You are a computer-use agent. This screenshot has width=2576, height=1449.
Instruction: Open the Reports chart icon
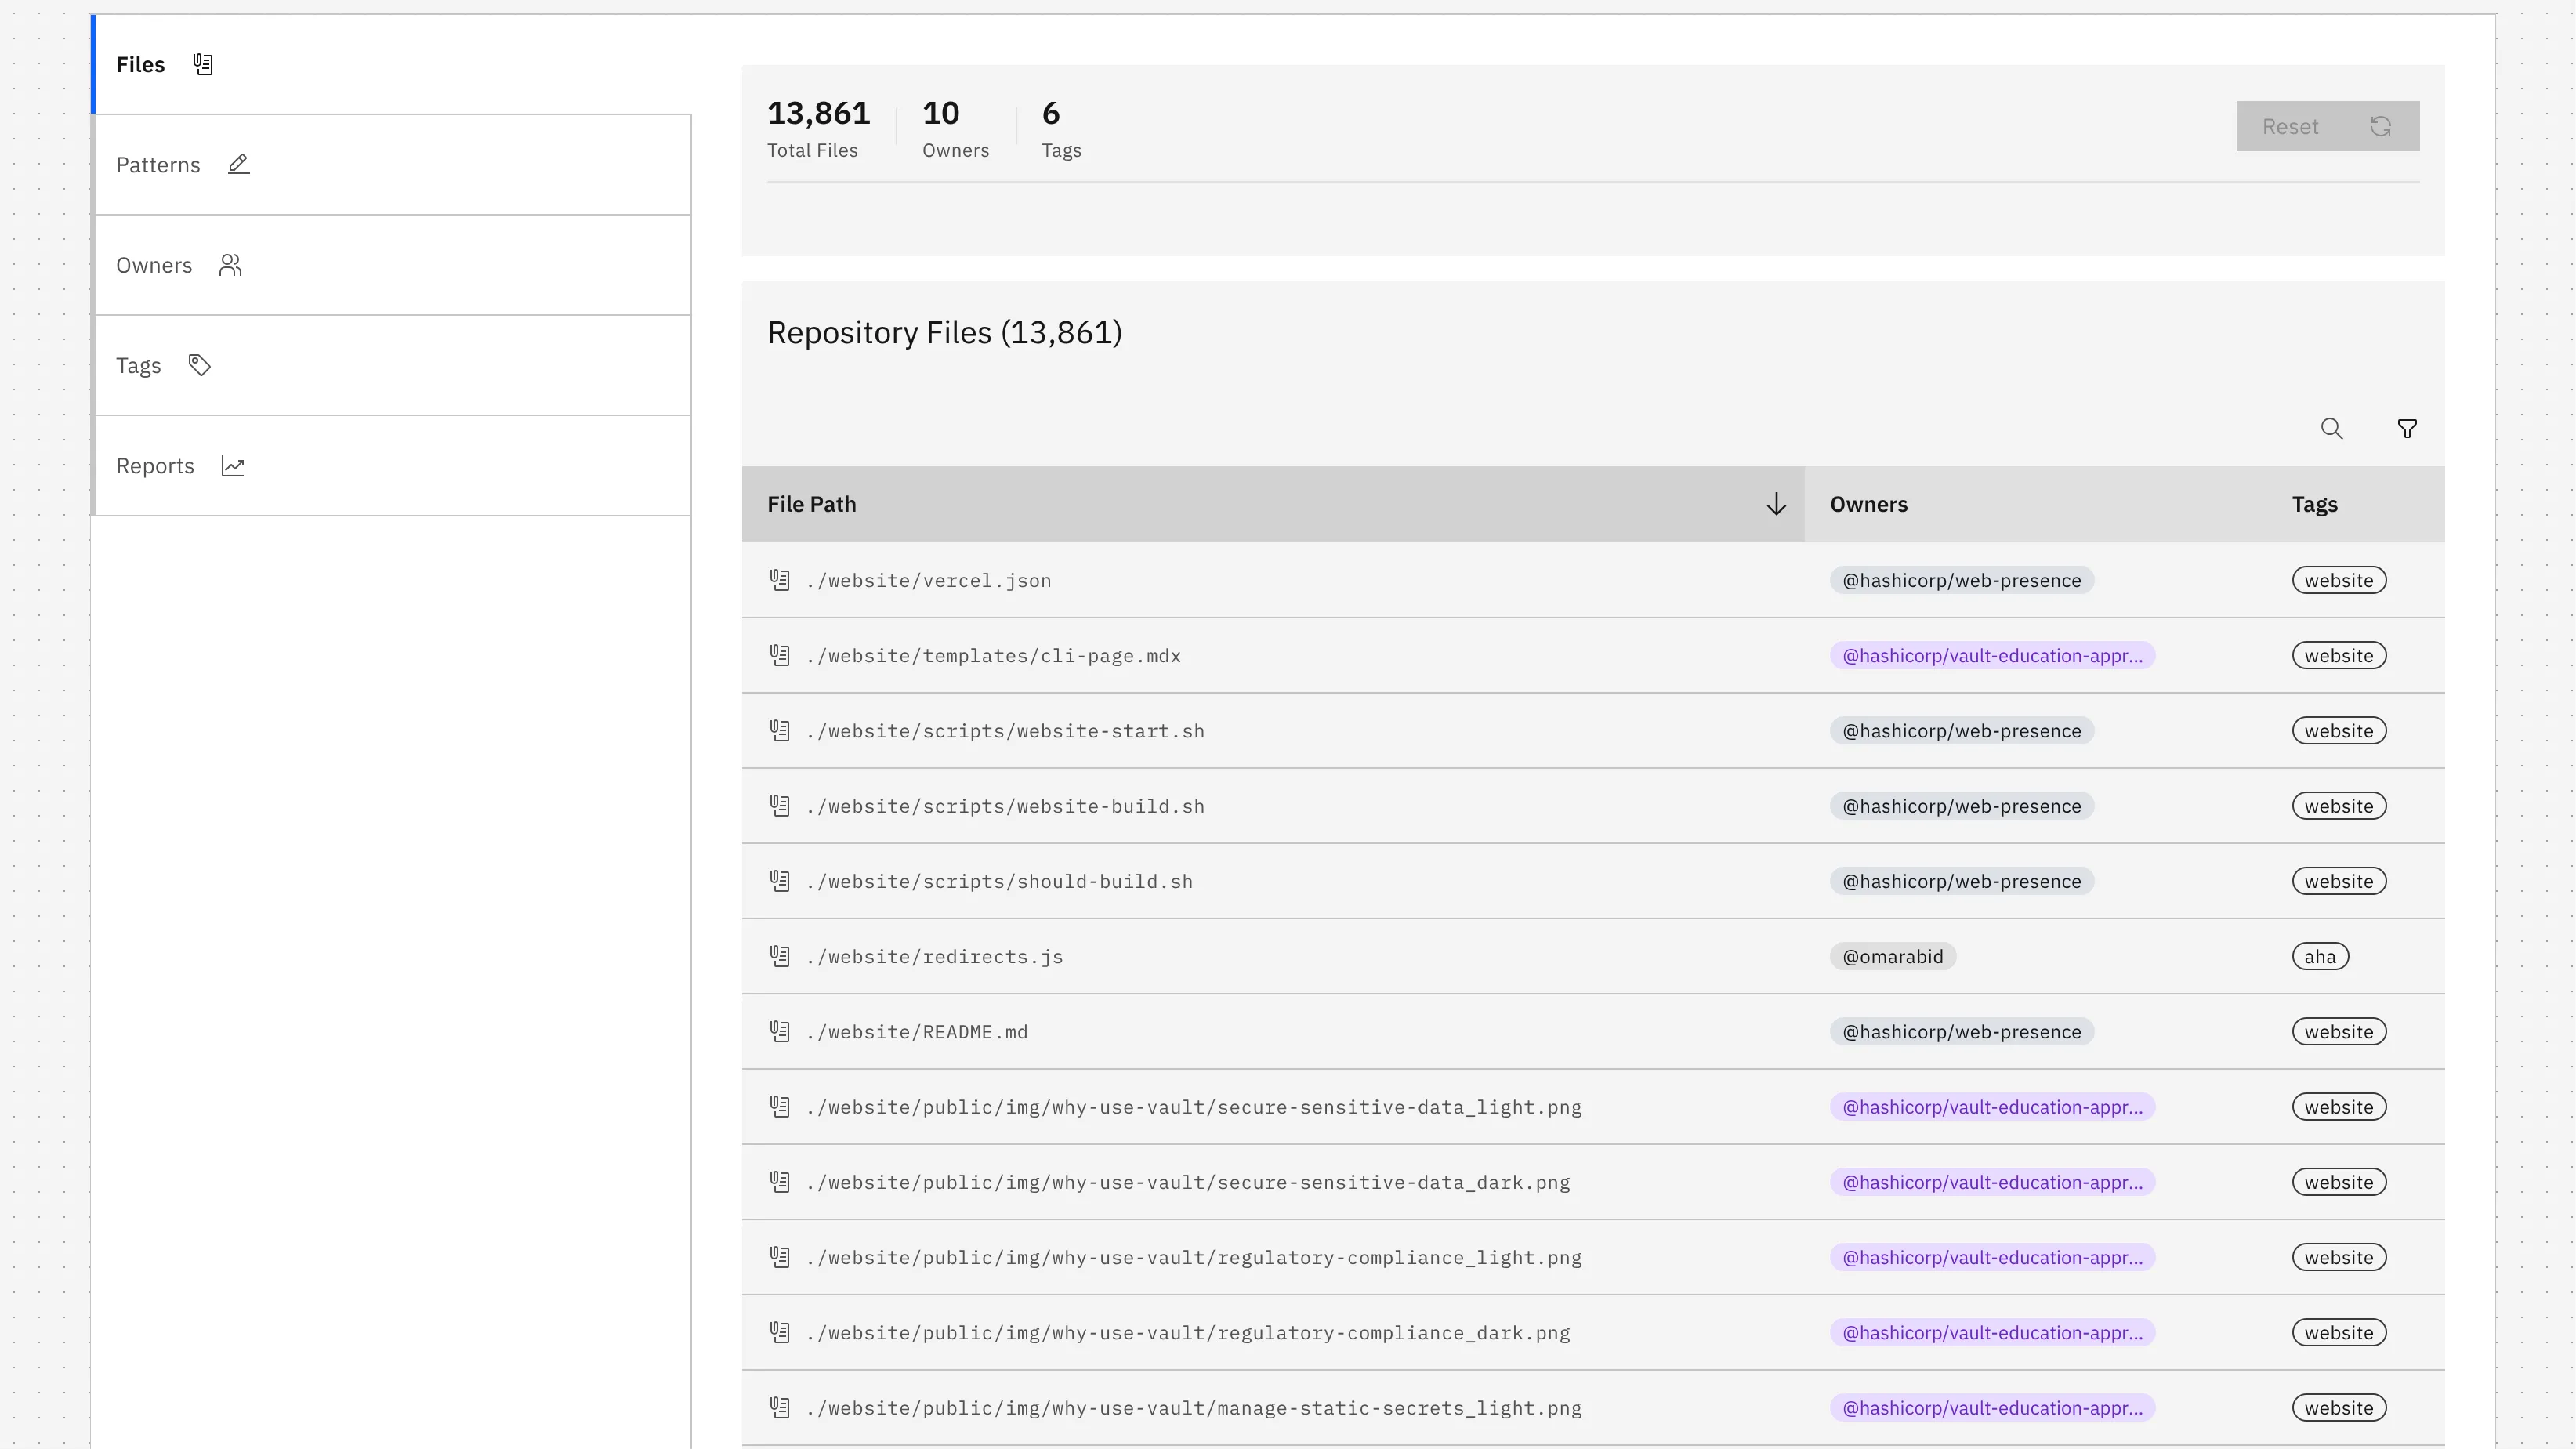coord(233,465)
